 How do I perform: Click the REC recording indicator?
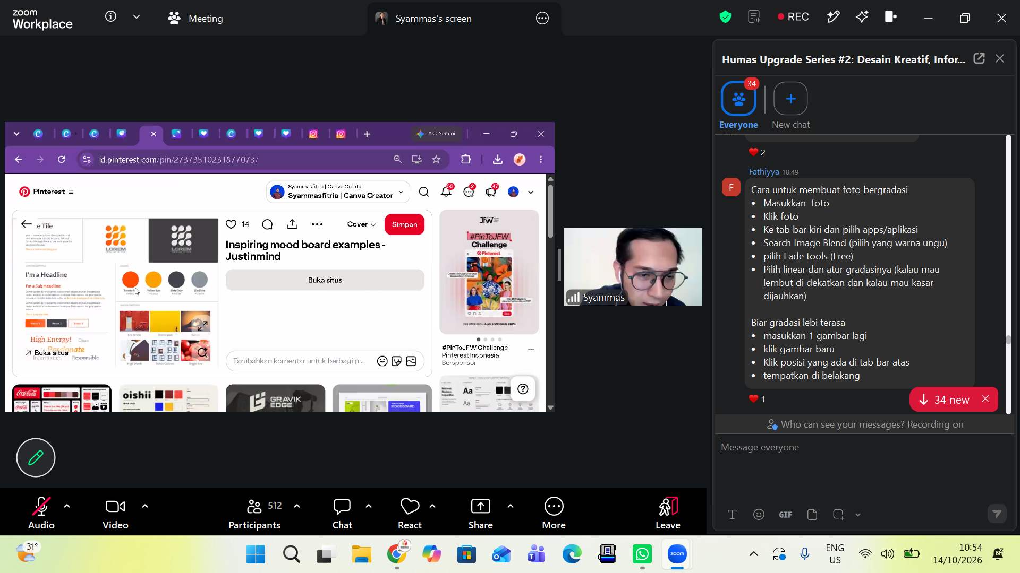click(x=793, y=17)
